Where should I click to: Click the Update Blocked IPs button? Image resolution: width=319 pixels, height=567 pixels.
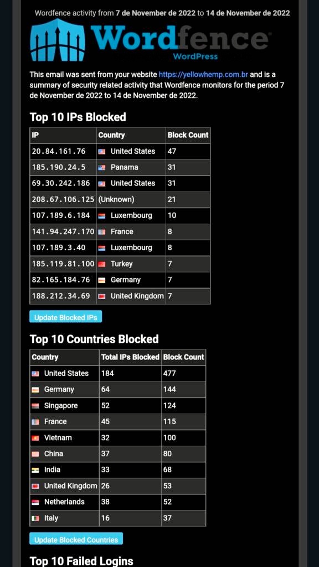(x=66, y=317)
